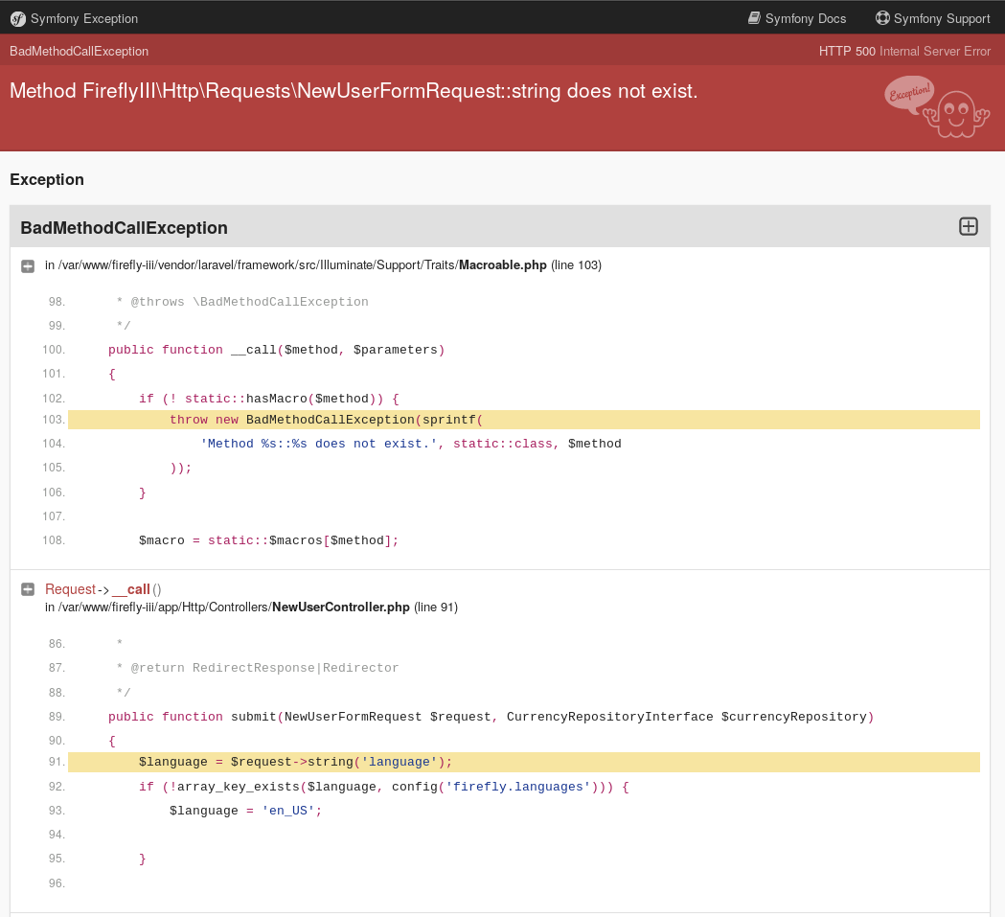Click the Symfony logo icon
Image resolution: width=1005 pixels, height=917 pixels.
click(x=18, y=19)
